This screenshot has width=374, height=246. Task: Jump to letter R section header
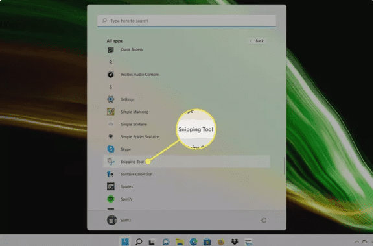click(x=110, y=62)
